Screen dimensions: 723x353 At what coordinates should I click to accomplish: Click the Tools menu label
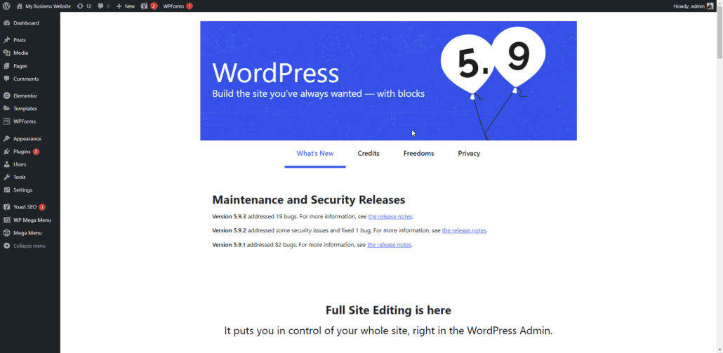point(20,178)
